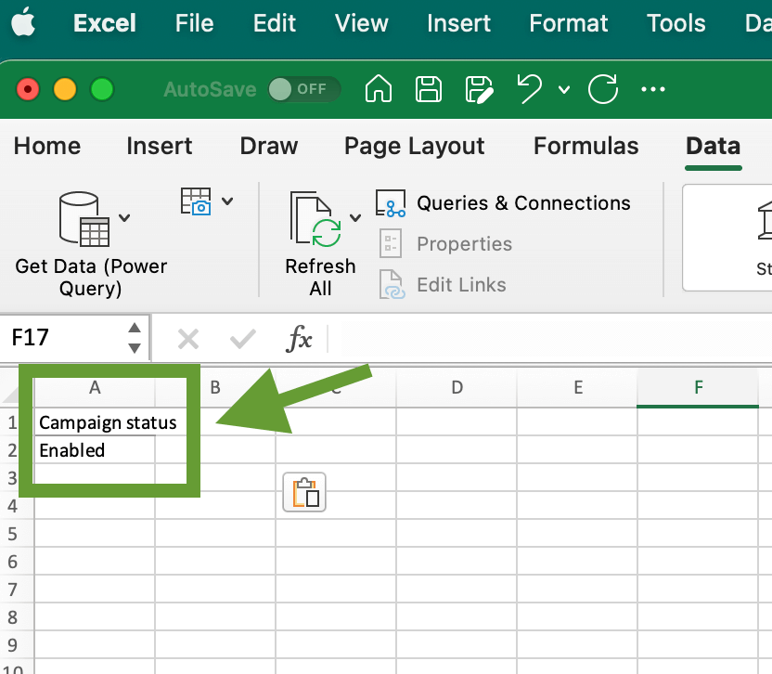Click the cancel X in formula bar
This screenshot has height=674, width=772.
coord(188,340)
